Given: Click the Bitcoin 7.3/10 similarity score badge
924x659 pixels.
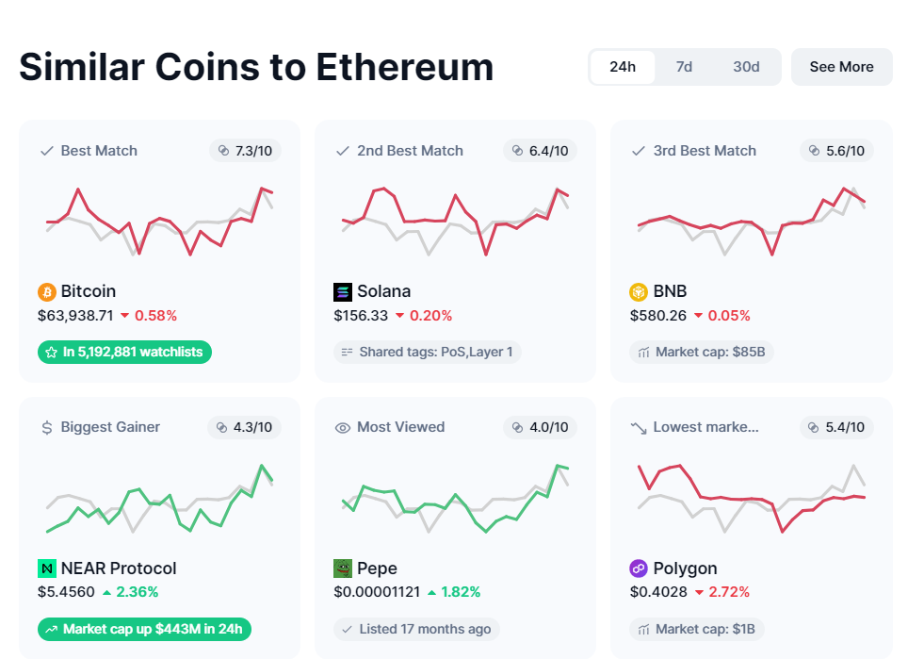Looking at the screenshot, I should [x=245, y=151].
